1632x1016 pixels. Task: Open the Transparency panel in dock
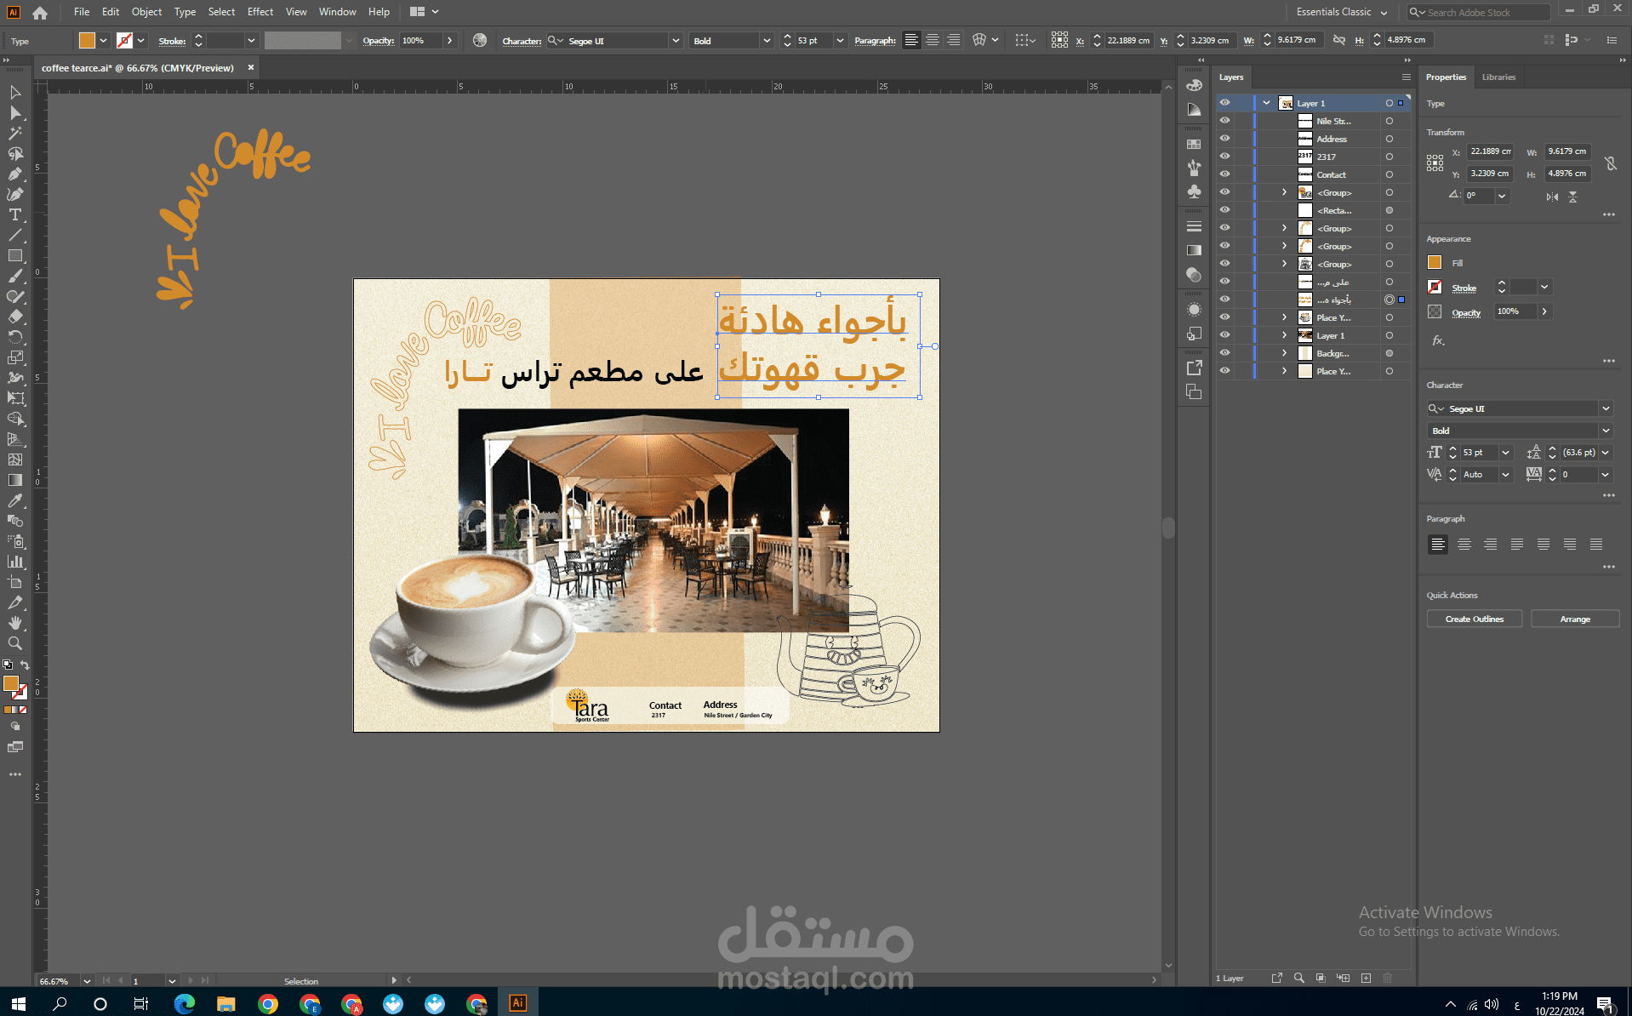[1195, 275]
